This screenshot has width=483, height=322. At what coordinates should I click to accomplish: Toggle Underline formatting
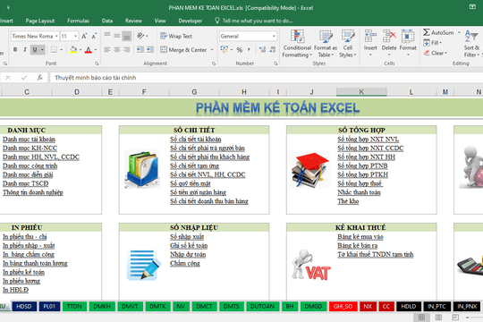(35, 49)
